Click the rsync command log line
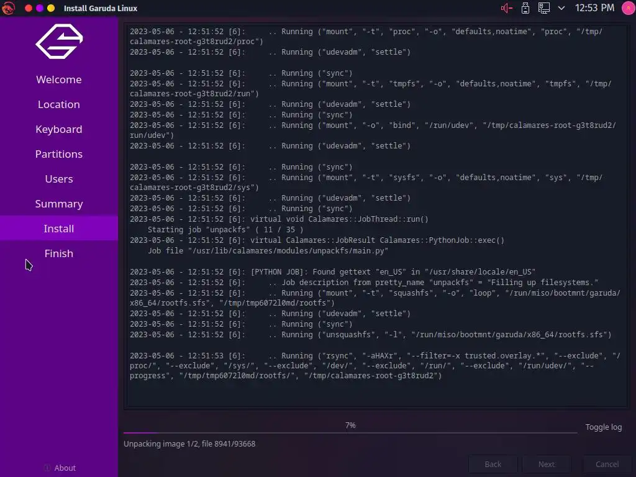The image size is (636, 477). (x=375, y=365)
